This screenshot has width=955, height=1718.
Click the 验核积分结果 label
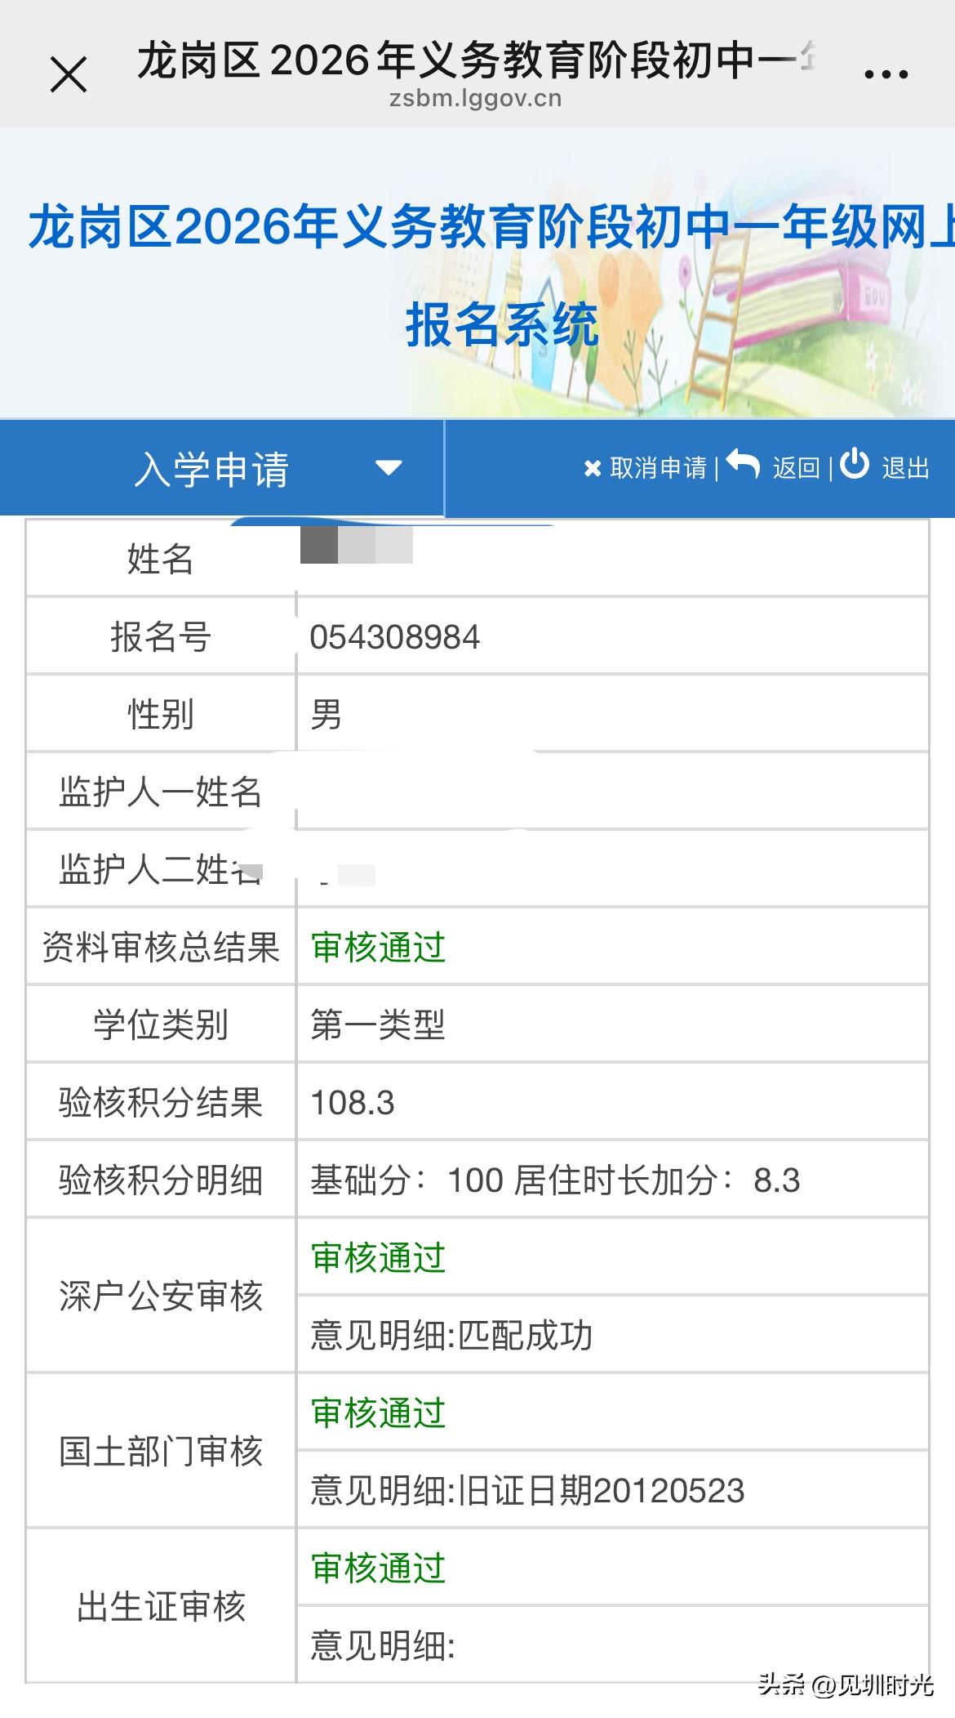[161, 1103]
